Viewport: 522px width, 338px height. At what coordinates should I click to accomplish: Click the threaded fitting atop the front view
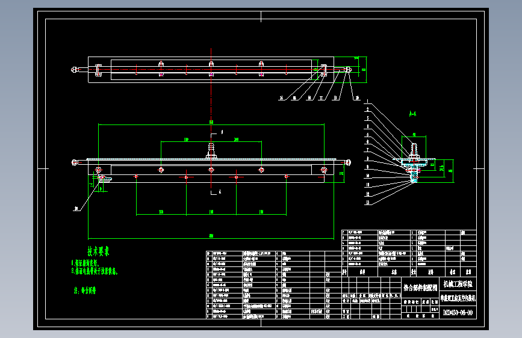[x=211, y=150]
